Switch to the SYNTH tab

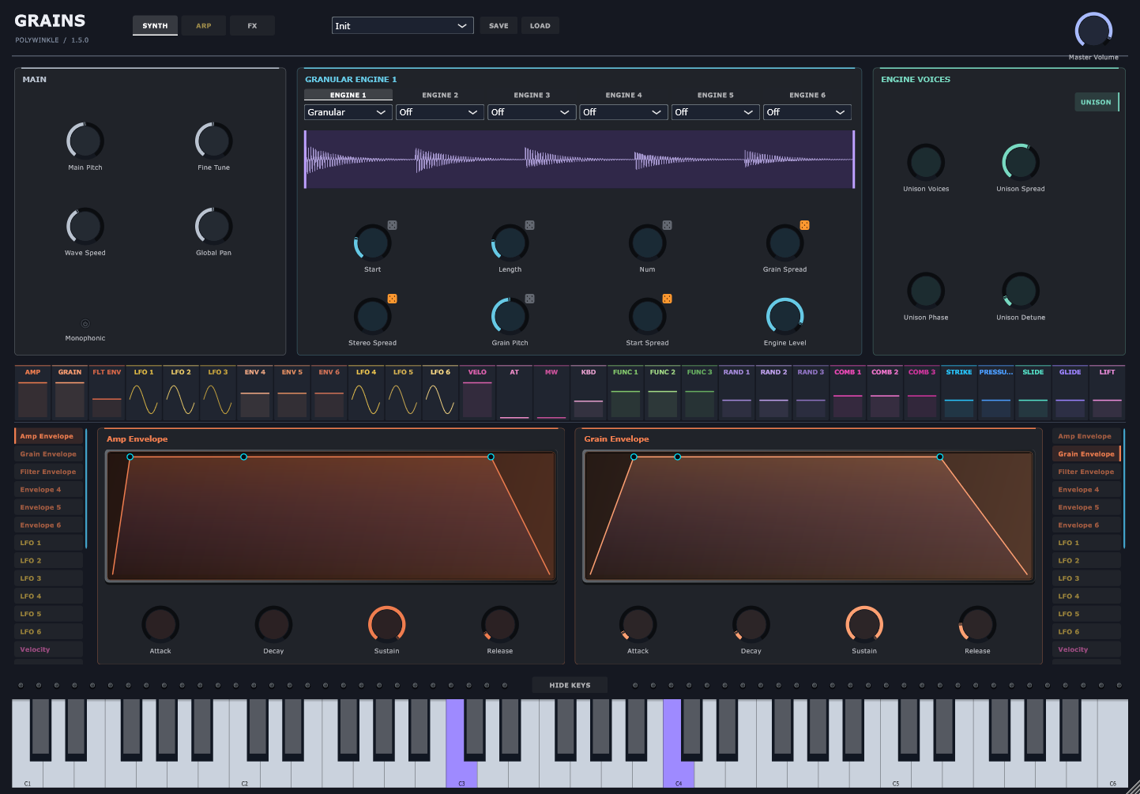pos(155,25)
